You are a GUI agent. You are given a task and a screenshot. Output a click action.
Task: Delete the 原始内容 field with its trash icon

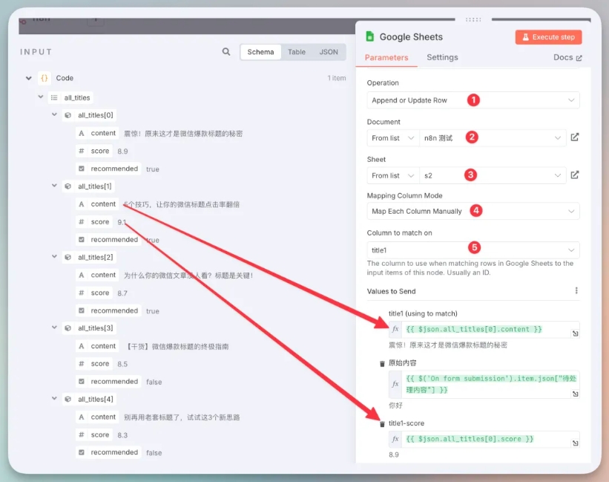click(382, 363)
